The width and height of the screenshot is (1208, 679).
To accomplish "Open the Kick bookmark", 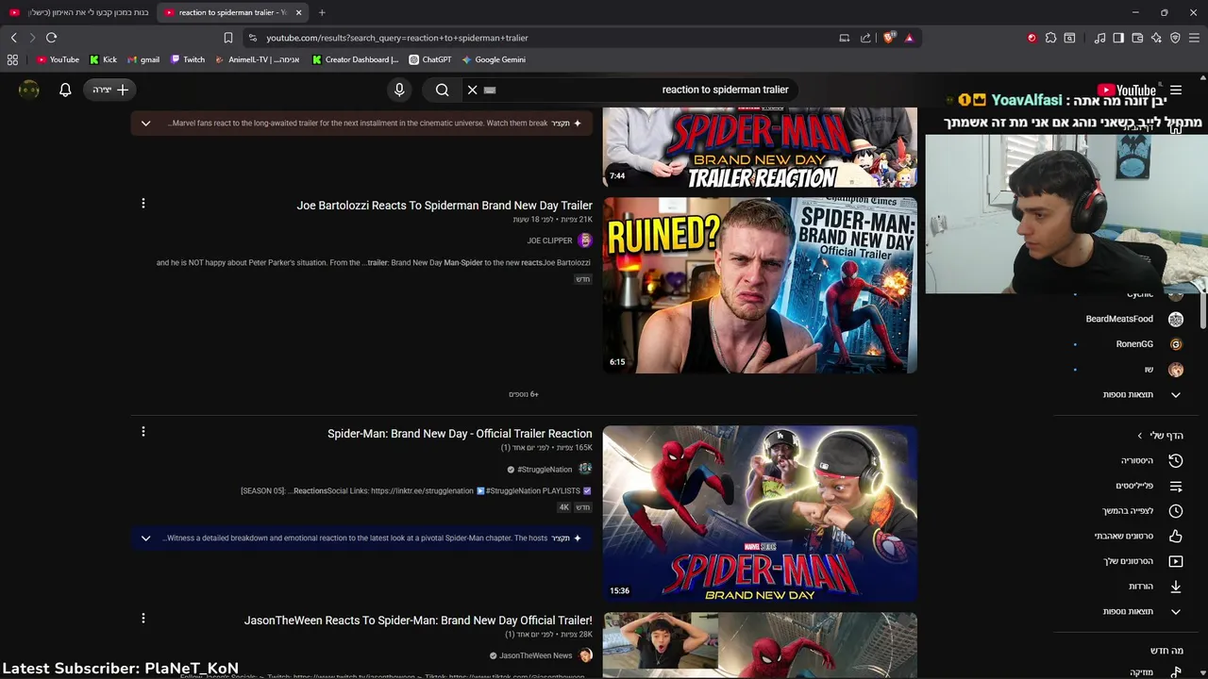I will [104, 59].
